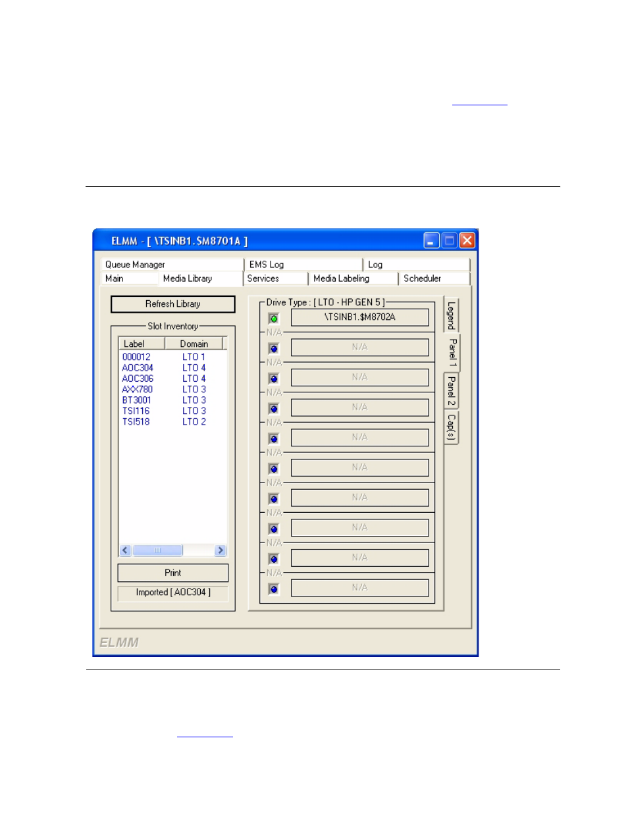This screenshot has height=813, width=628.
Task: Select the BT3001 label row
Action: (x=136, y=400)
